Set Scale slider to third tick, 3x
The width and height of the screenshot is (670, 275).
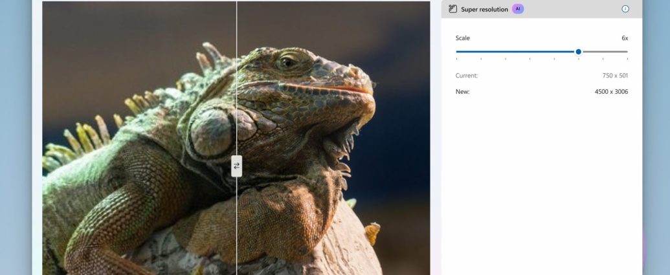pyautogui.click(x=506, y=52)
